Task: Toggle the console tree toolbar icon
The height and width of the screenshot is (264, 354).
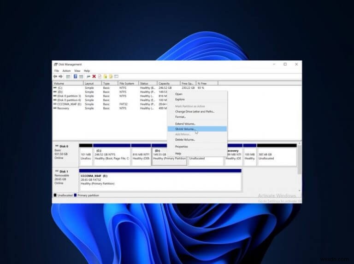Action: pyautogui.click(x=68, y=77)
